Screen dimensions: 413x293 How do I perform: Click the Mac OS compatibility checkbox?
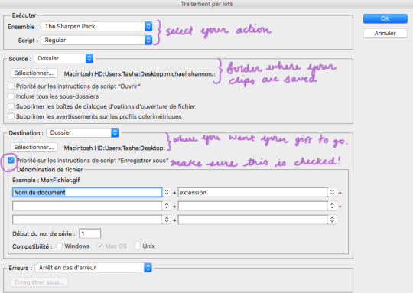point(100,246)
